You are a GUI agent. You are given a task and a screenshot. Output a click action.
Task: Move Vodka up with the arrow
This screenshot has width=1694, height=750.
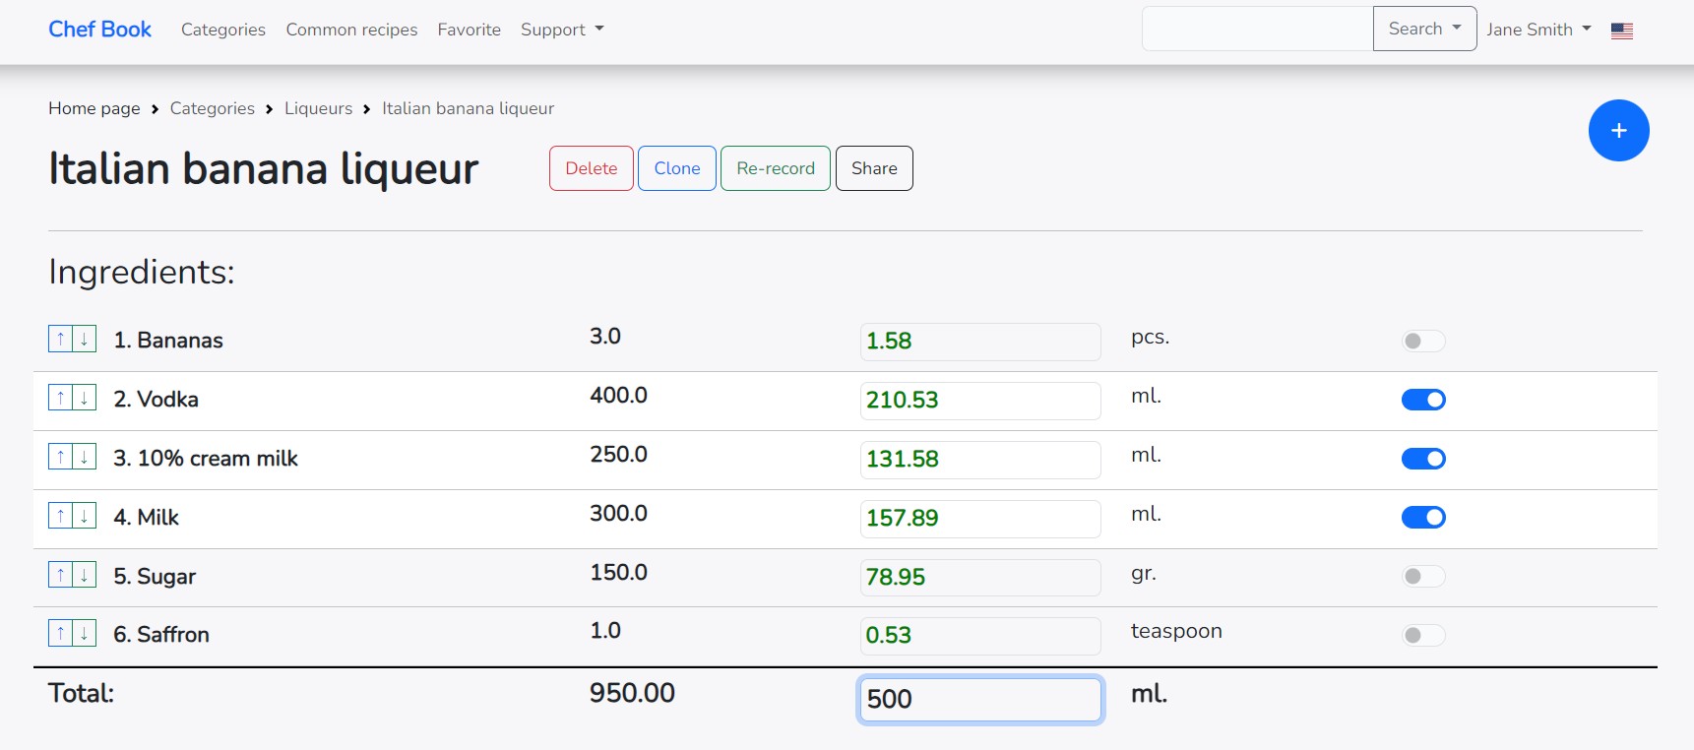click(x=60, y=398)
